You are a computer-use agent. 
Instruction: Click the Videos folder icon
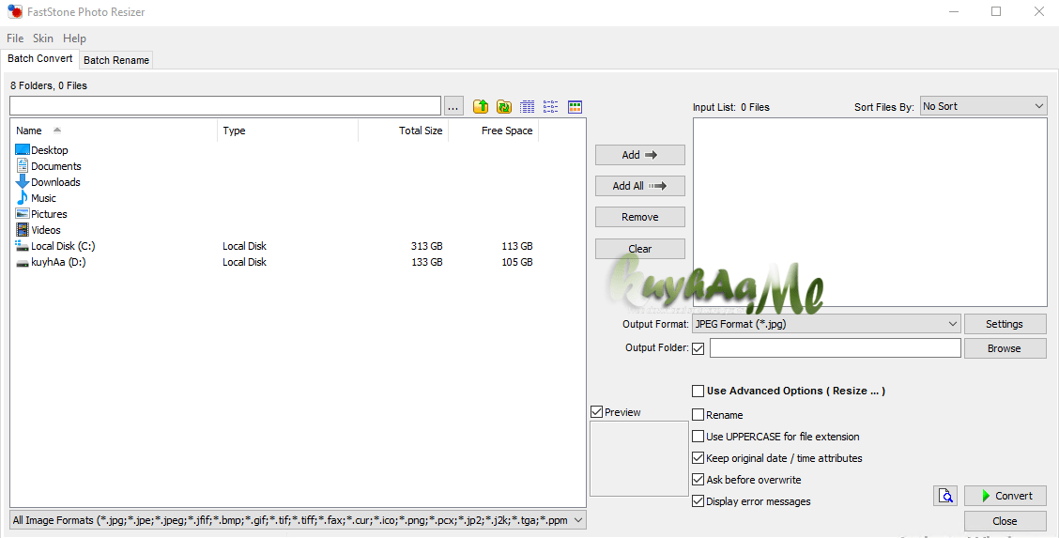coord(23,230)
